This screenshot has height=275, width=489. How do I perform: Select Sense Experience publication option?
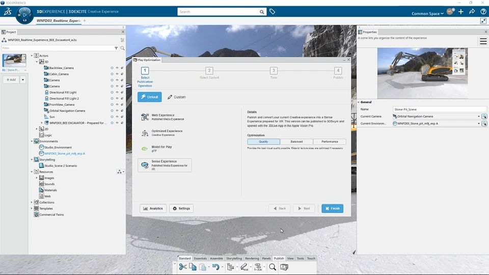click(x=165, y=165)
